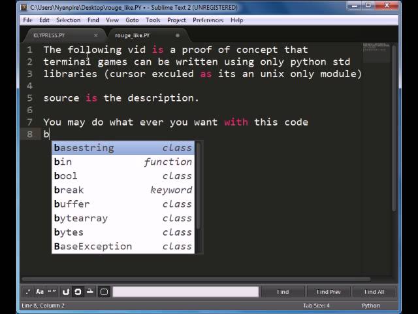Toggle in selection search option
The width and height of the screenshot is (418, 314).
pyautogui.click(x=90, y=292)
